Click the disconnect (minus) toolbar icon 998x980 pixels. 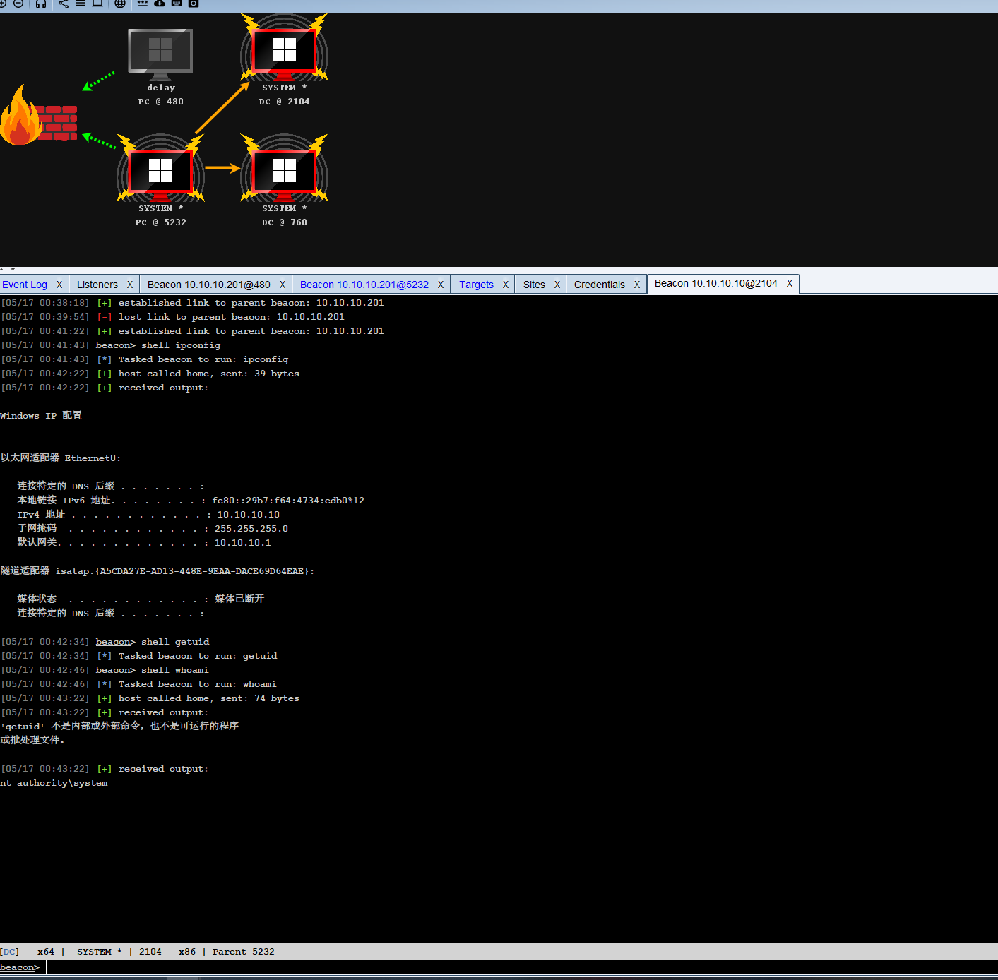point(18,4)
